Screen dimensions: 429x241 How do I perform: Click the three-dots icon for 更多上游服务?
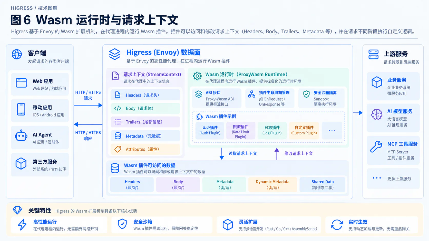pyautogui.click(x=377, y=178)
